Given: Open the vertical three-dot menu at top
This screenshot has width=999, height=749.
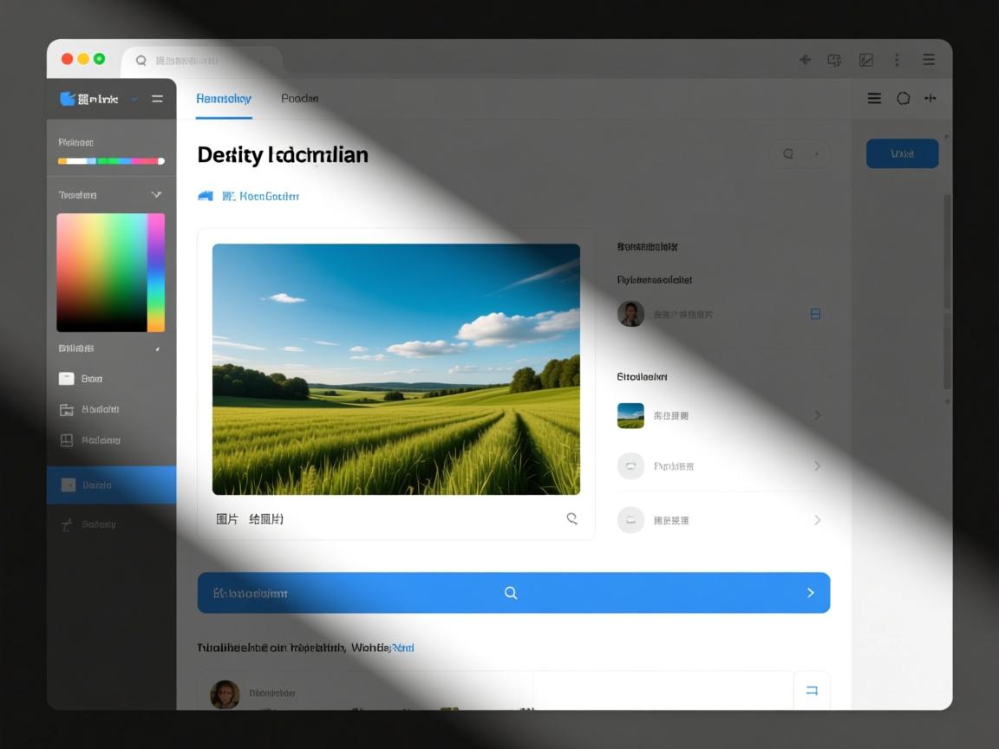Looking at the screenshot, I should coord(897,60).
